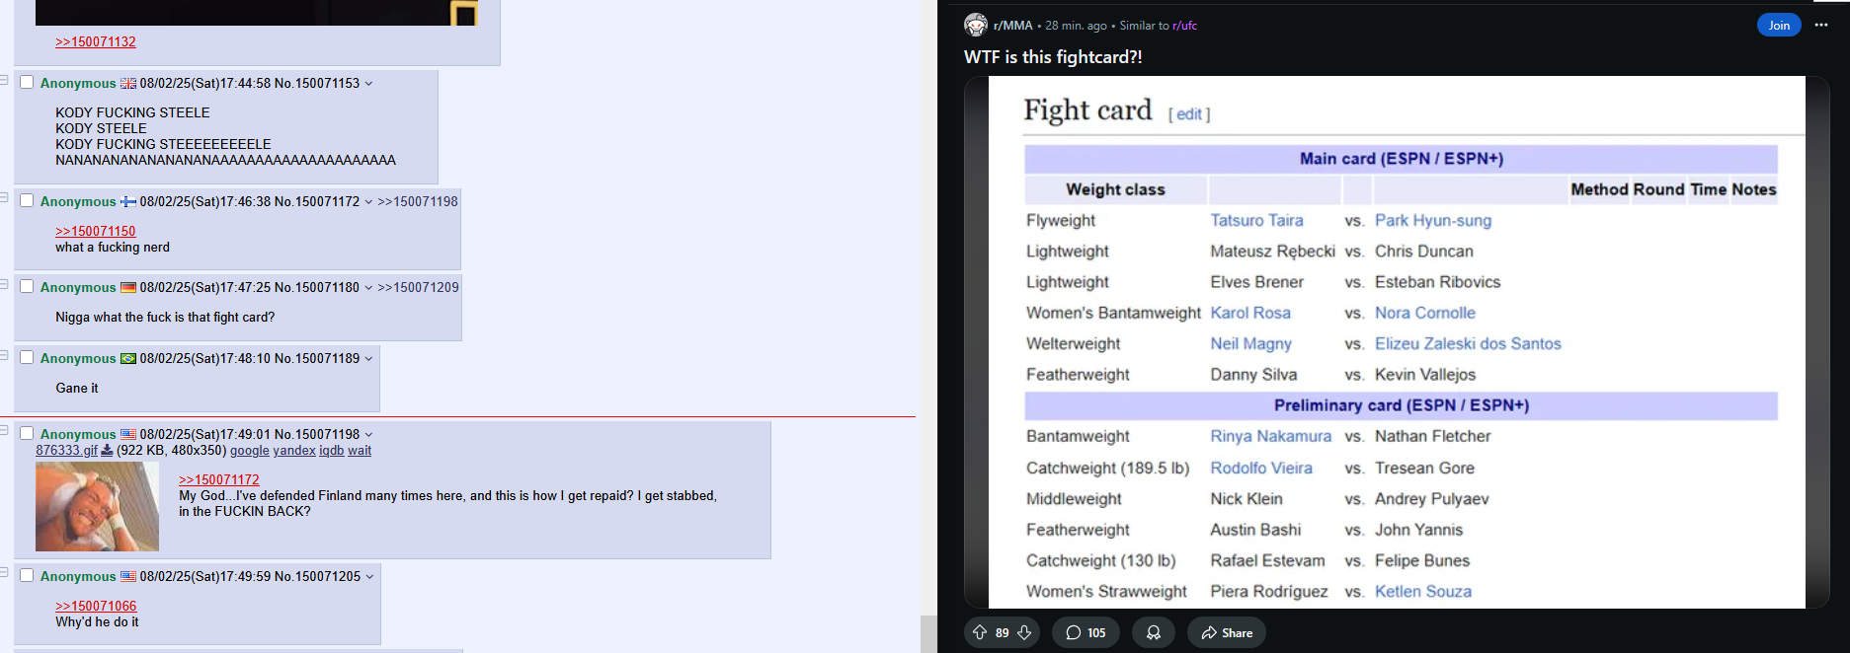This screenshot has width=1850, height=653.
Task: Follow quote link >>150071150
Action: (96, 231)
